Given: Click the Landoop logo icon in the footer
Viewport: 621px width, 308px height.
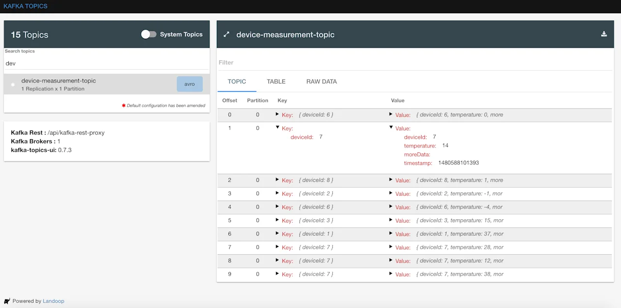Looking at the screenshot, I should (x=7, y=301).
